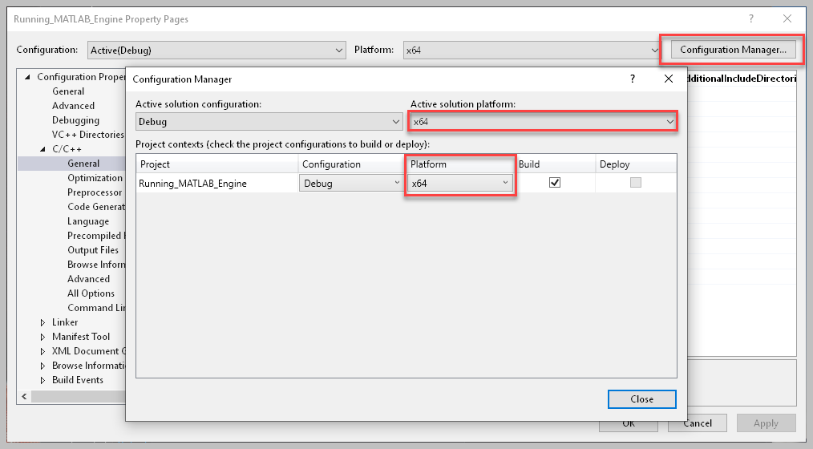This screenshot has width=813, height=449.
Task: Select All Options tree item
Action: 91,293
